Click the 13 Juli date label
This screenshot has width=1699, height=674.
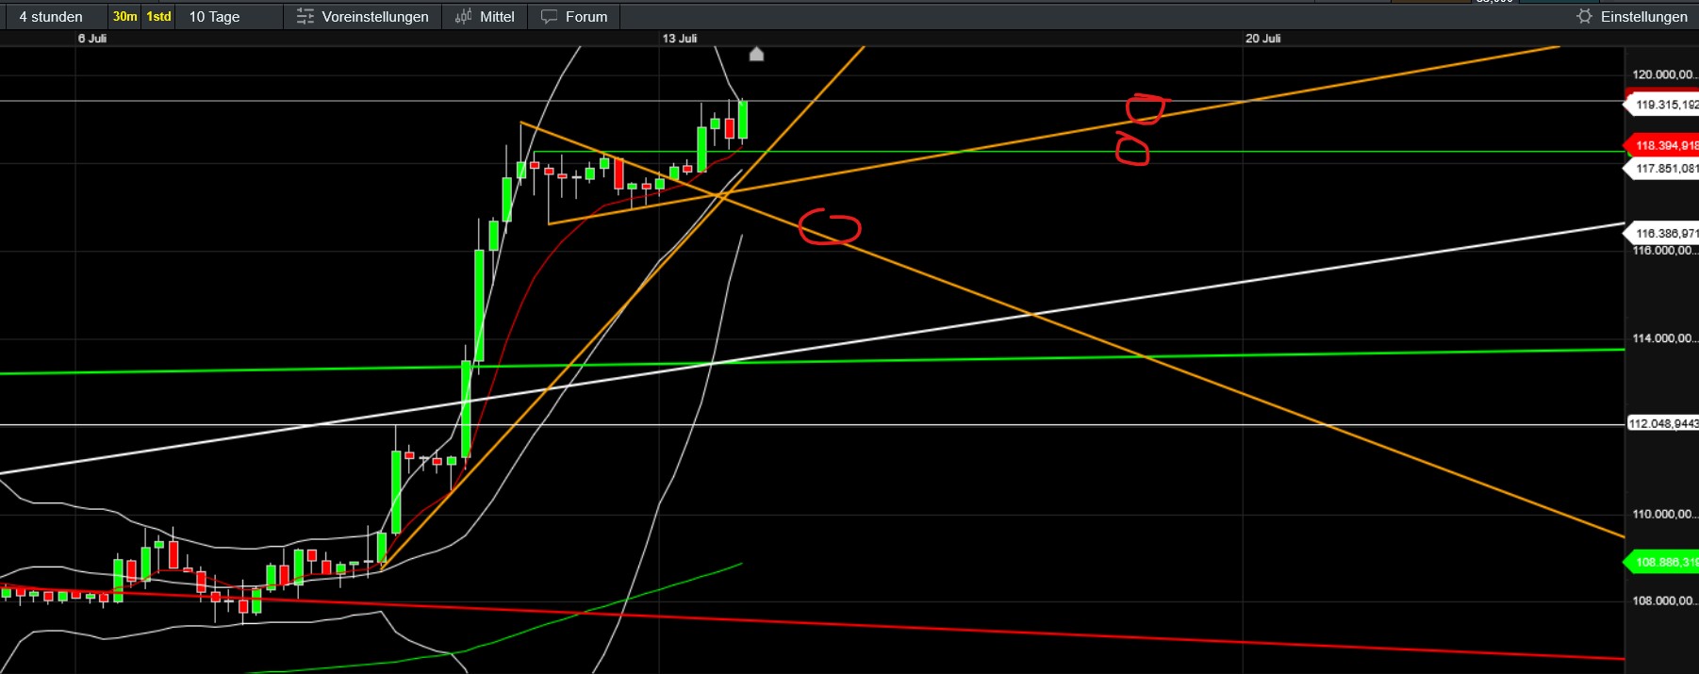tap(680, 39)
